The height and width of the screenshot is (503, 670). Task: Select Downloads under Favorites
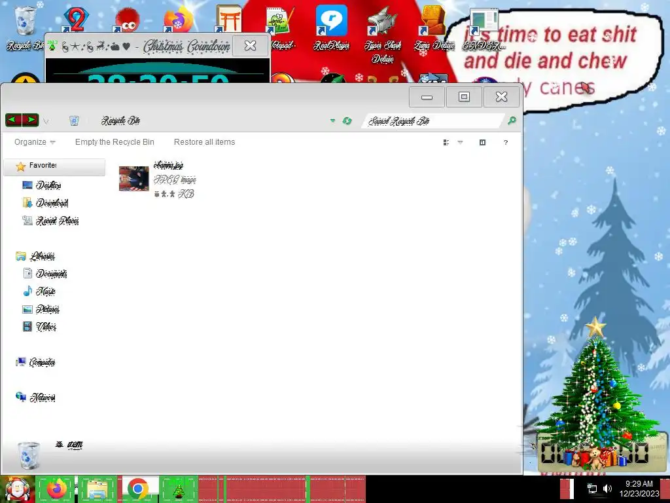point(45,203)
